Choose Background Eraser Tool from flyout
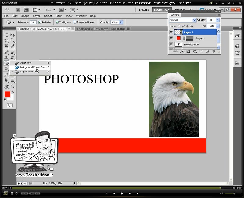 click(x=30, y=67)
